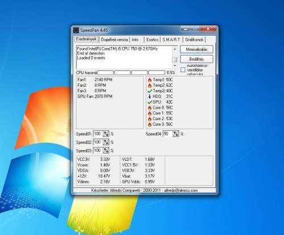Click the green check icon beside GPU temperature
Screen dimensions: 284x235
(150, 102)
